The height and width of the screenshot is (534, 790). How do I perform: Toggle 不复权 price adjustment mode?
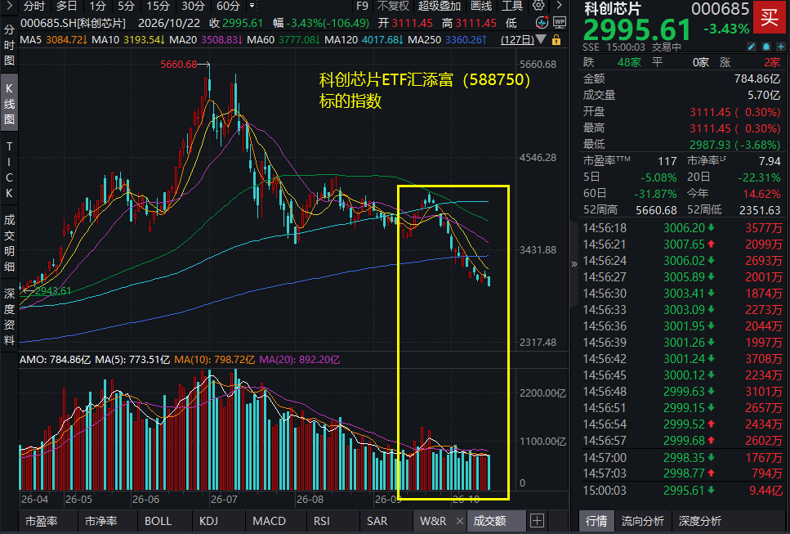click(x=393, y=6)
